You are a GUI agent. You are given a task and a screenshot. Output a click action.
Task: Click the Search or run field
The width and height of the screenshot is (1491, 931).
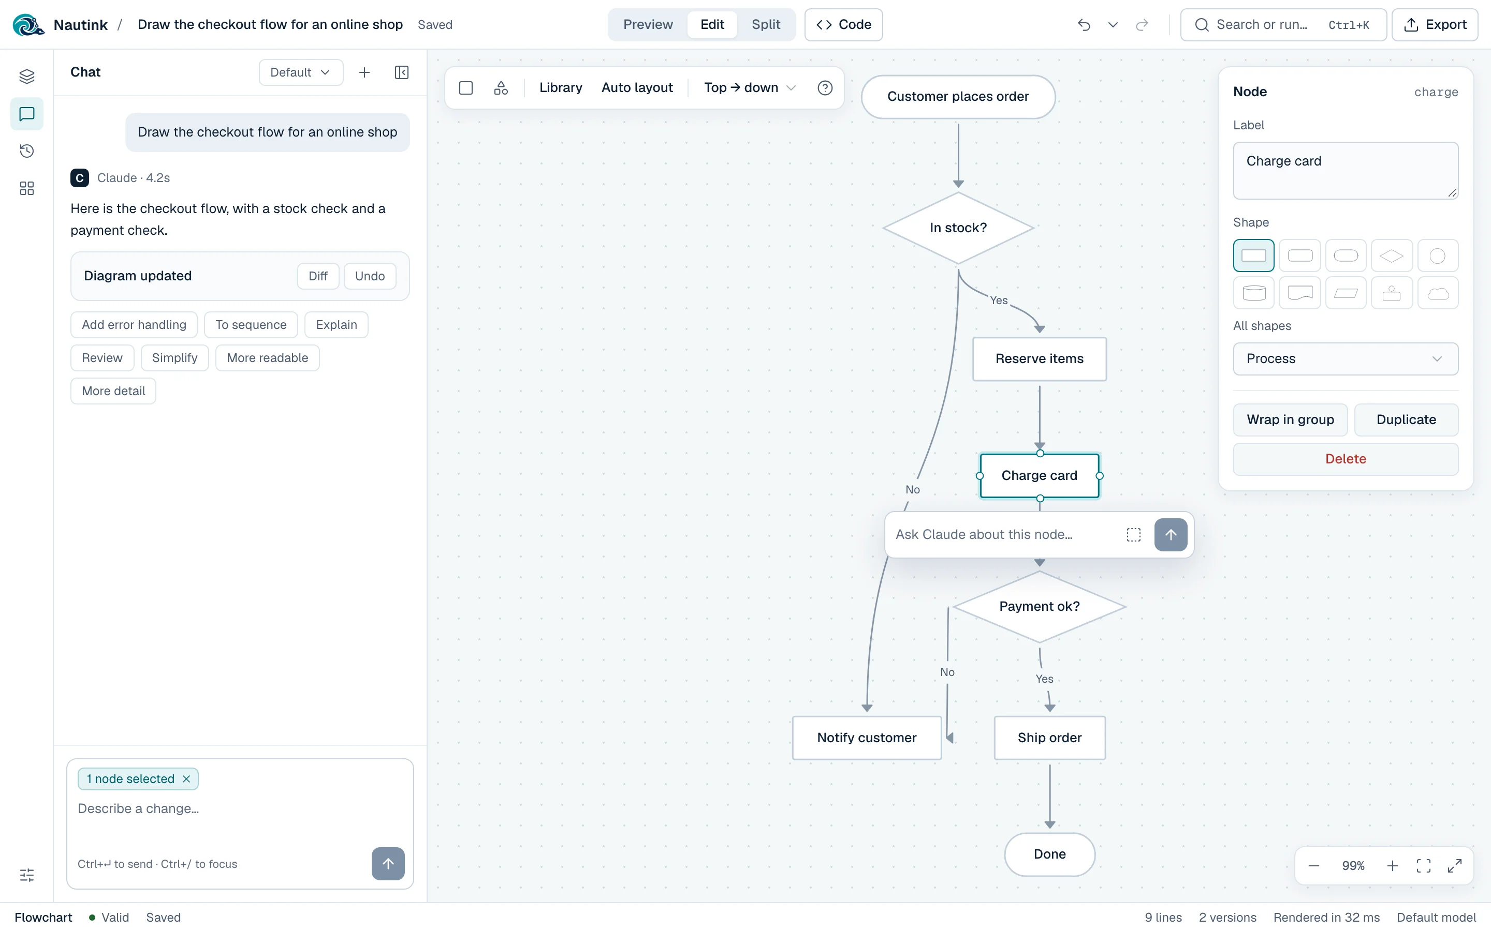point(1283,25)
